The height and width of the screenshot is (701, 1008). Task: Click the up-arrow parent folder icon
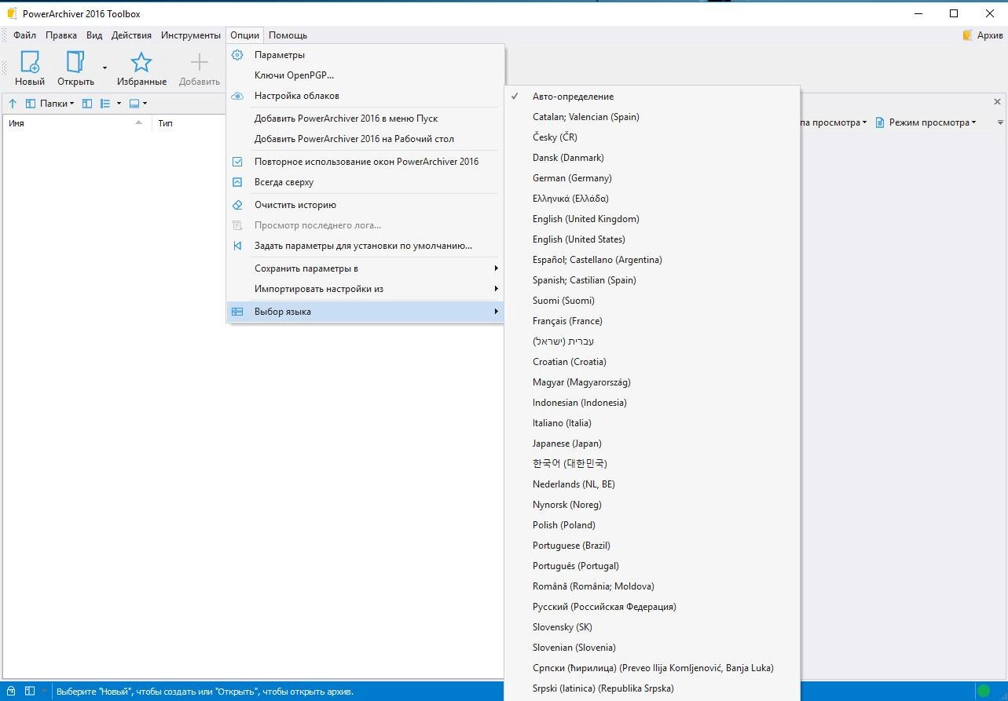13,104
